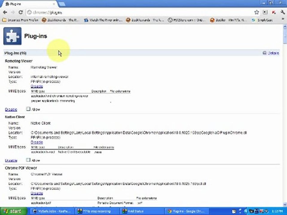287x215 pixels.
Task: Click the Plug-ins puzzle piece logo
Action: pos(12,36)
